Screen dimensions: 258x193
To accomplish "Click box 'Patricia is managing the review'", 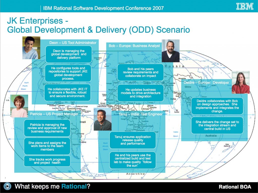I will [47, 128].
